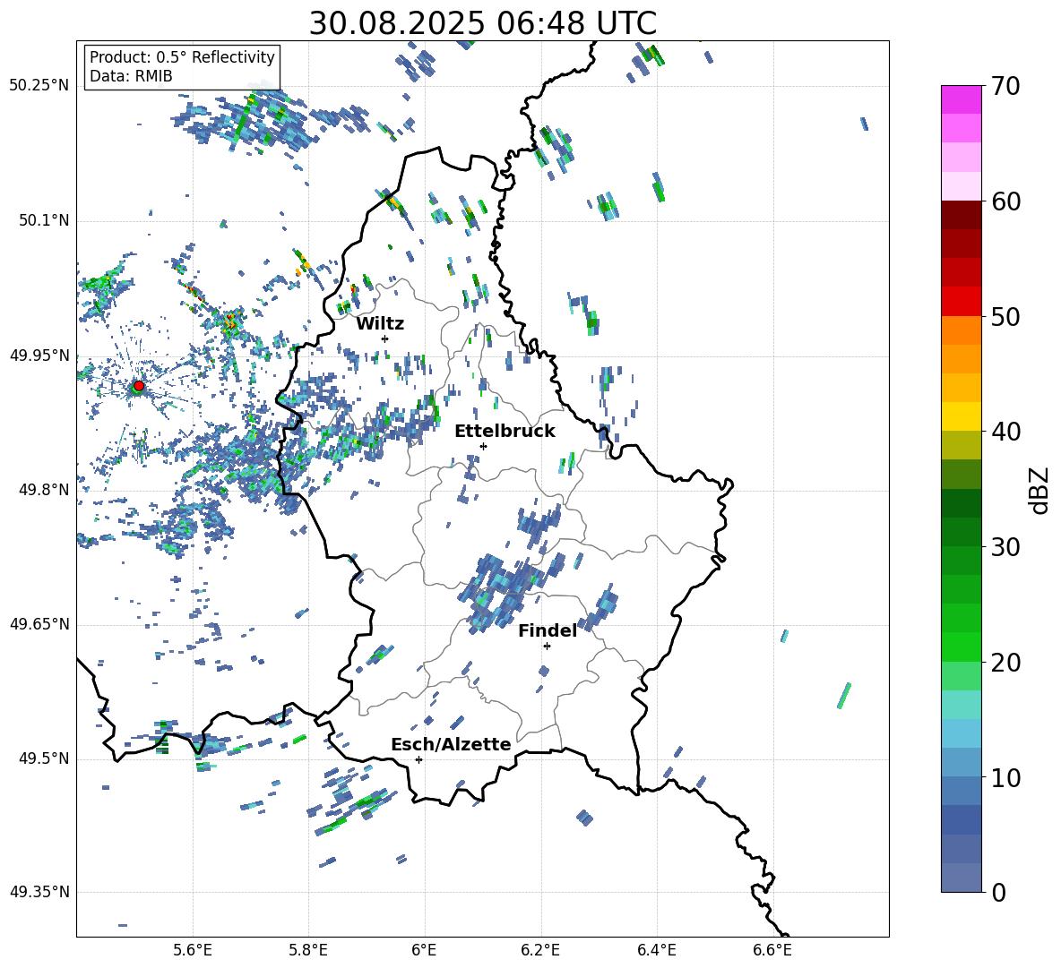The height and width of the screenshot is (968, 1061).
Task: Click the Esch/Alzette city label
Action: click(451, 744)
